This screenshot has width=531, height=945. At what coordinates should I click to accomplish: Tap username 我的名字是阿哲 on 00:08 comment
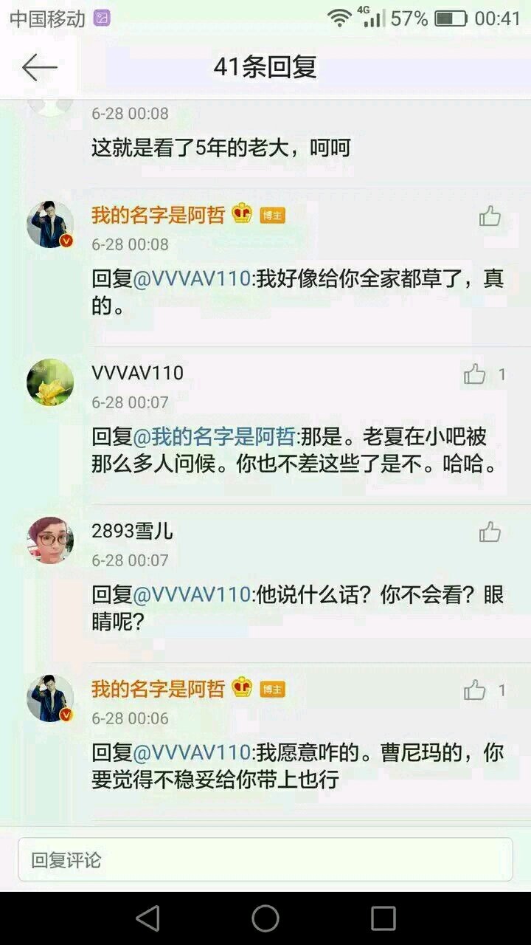[158, 215]
